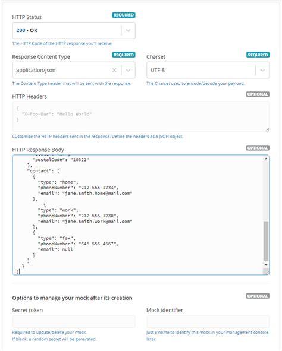Screen dimensions: 282x351
Task: Click the 'Options to manage your mock' heading
Action: click(72, 298)
